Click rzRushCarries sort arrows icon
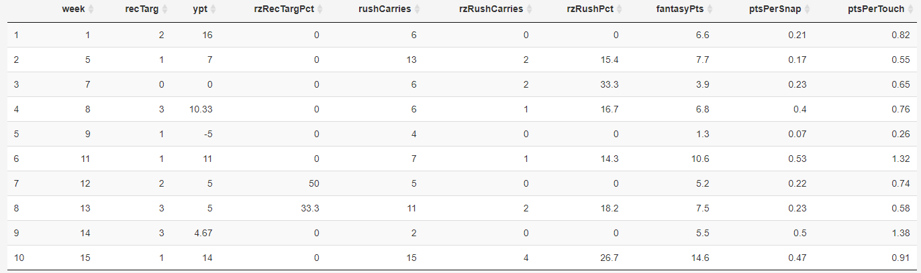The height and width of the screenshot is (273, 921). pyautogui.click(x=530, y=10)
